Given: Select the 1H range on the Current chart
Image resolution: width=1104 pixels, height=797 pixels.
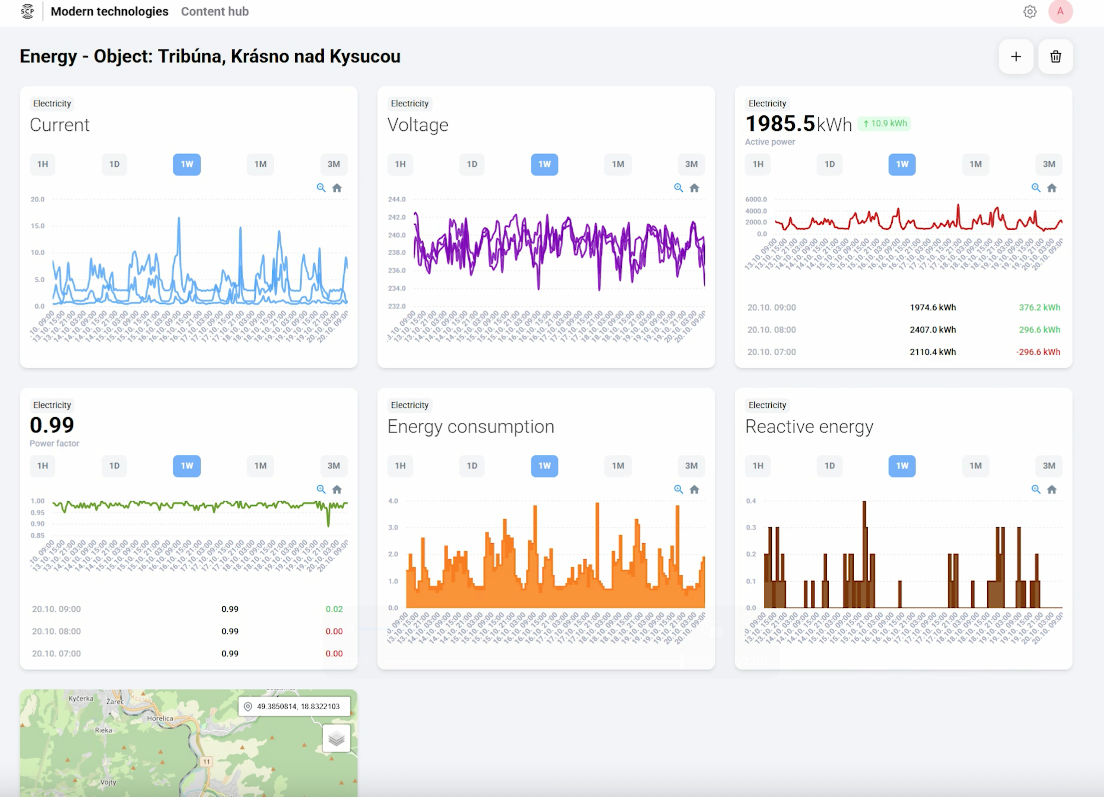Looking at the screenshot, I should pyautogui.click(x=42, y=164).
